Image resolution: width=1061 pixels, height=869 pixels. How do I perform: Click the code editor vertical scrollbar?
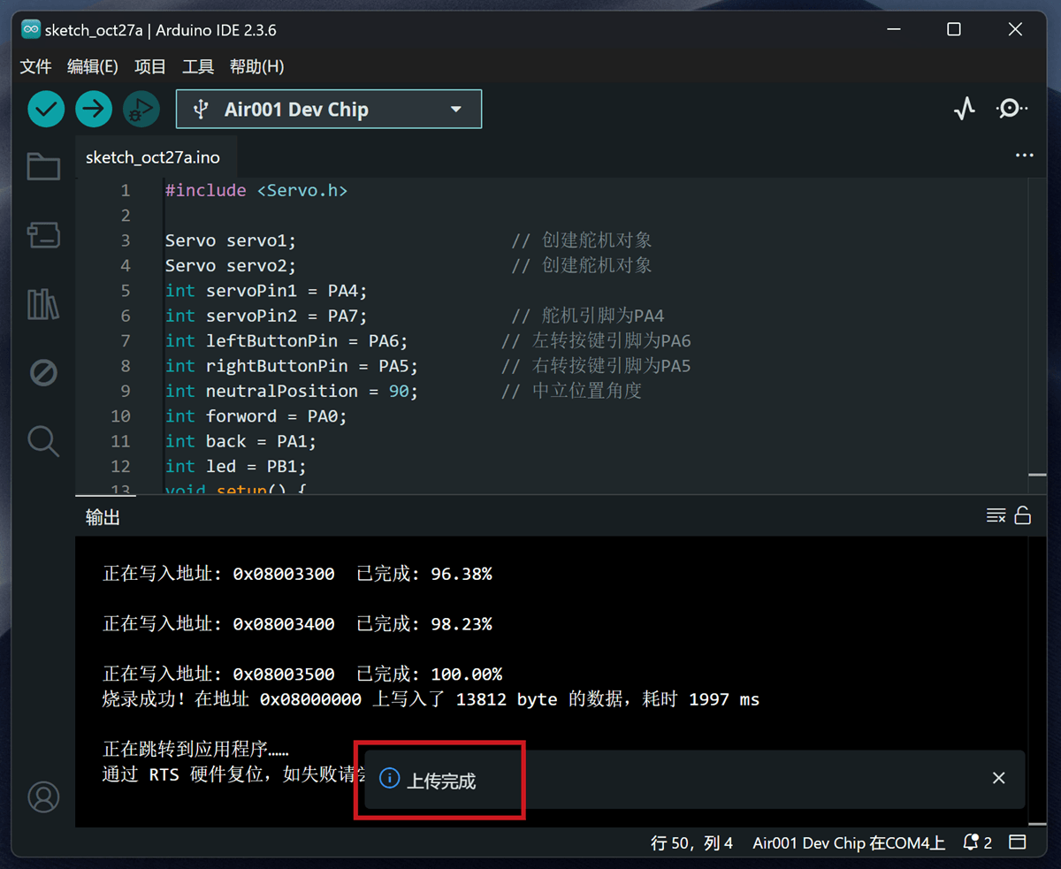[1037, 336]
